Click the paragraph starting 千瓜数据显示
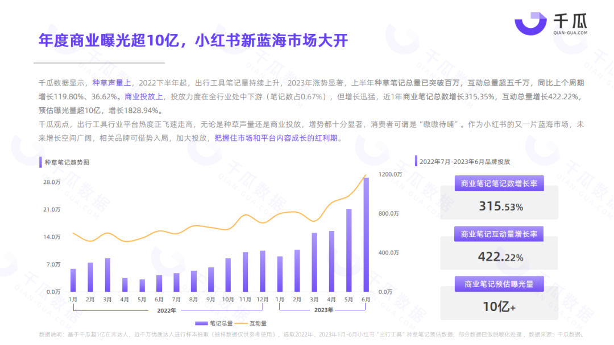The height and width of the screenshot is (345, 614). [x=312, y=96]
